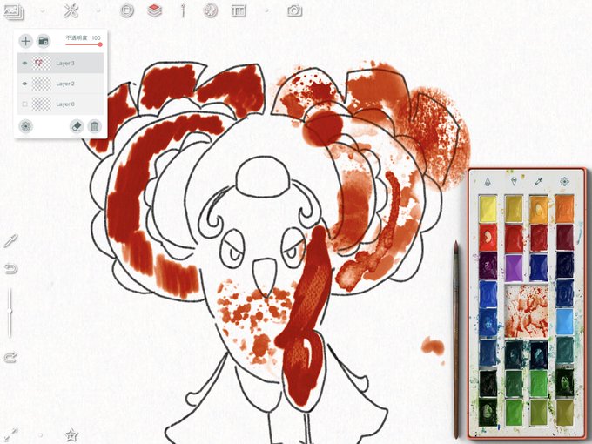Pick the bright green pan in third column
Image resolution: width=592 pixels, height=444 pixels.
[x=539, y=383]
